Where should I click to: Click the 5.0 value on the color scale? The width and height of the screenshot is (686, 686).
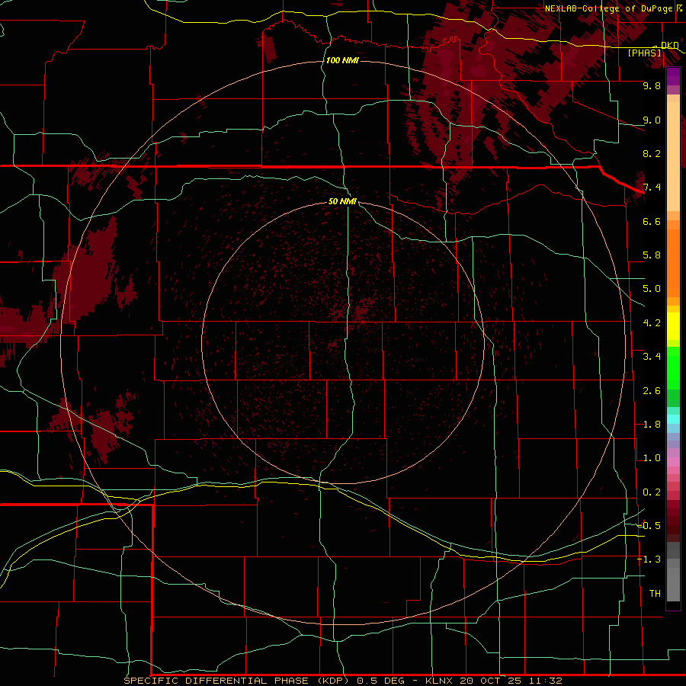pyautogui.click(x=652, y=289)
